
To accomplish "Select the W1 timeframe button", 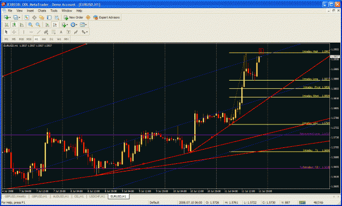I will [x=59, y=39].
